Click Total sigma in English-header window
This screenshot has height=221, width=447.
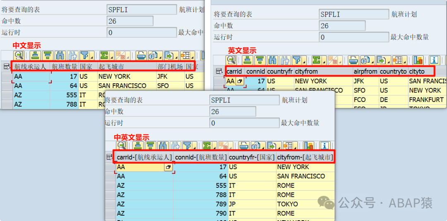click(317, 60)
